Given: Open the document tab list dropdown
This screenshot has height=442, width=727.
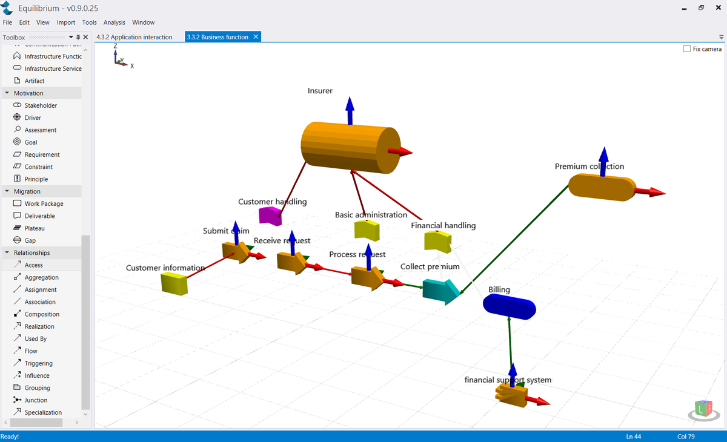Looking at the screenshot, I should [x=721, y=38].
